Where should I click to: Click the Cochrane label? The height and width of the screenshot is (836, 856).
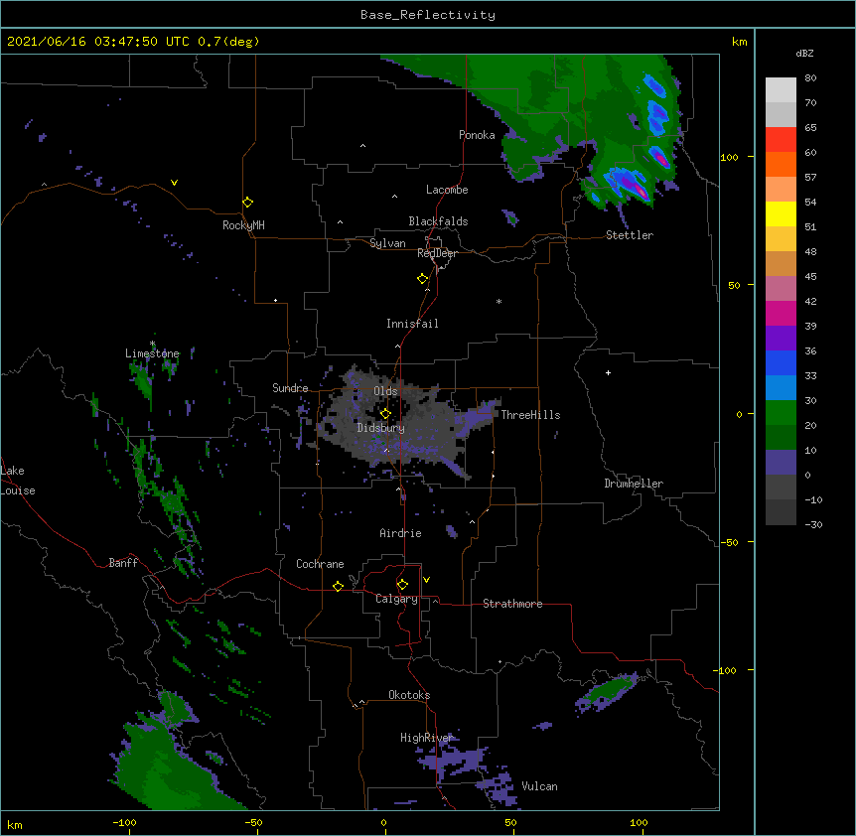pos(320,564)
